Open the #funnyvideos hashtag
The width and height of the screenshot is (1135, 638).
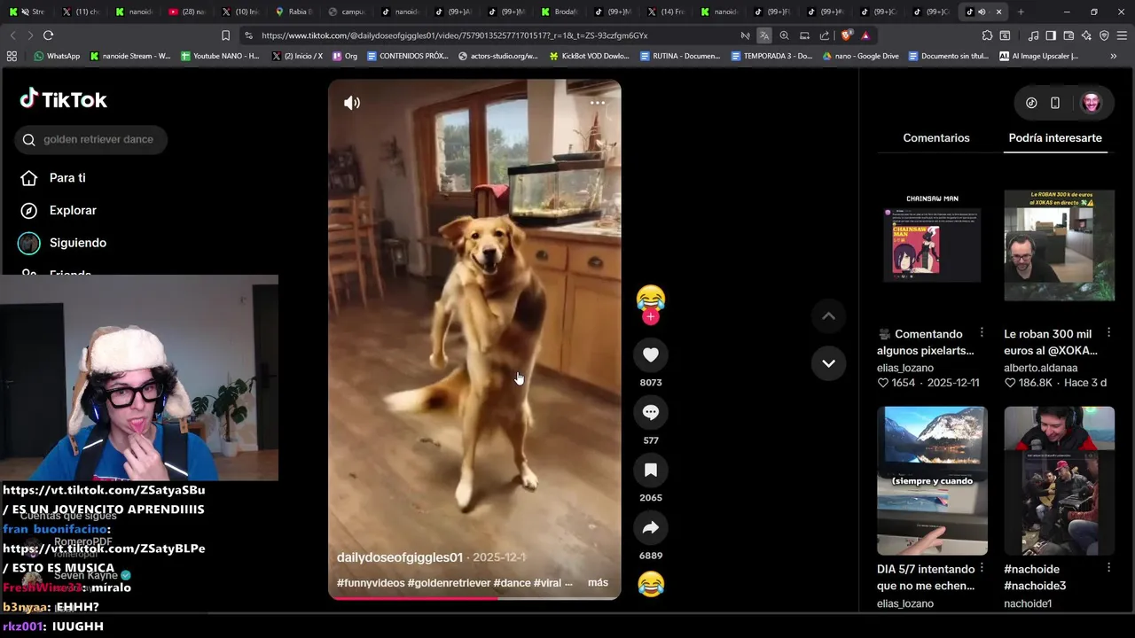(x=371, y=583)
